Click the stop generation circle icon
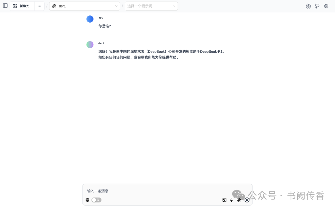The image size is (335, 209). coord(247,200)
